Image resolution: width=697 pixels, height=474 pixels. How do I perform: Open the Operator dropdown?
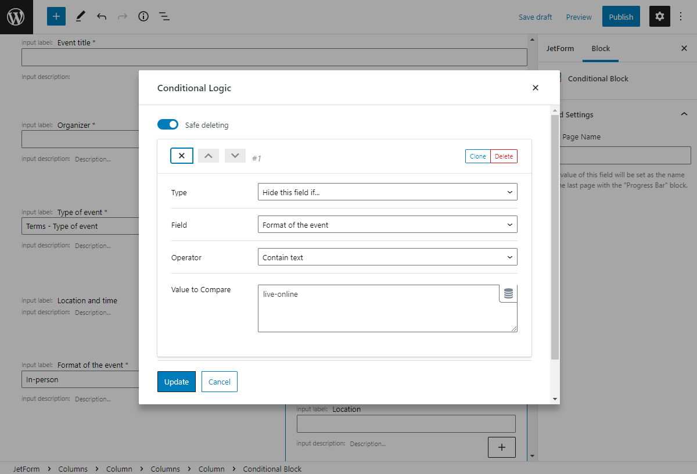(x=387, y=257)
